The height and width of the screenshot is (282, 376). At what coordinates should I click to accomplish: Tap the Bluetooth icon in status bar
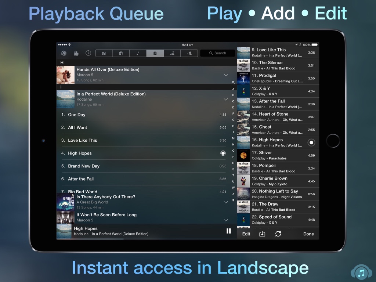[300, 44]
